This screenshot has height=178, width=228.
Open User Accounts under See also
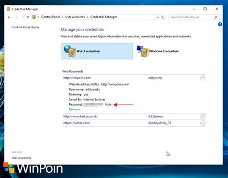coord(21,158)
